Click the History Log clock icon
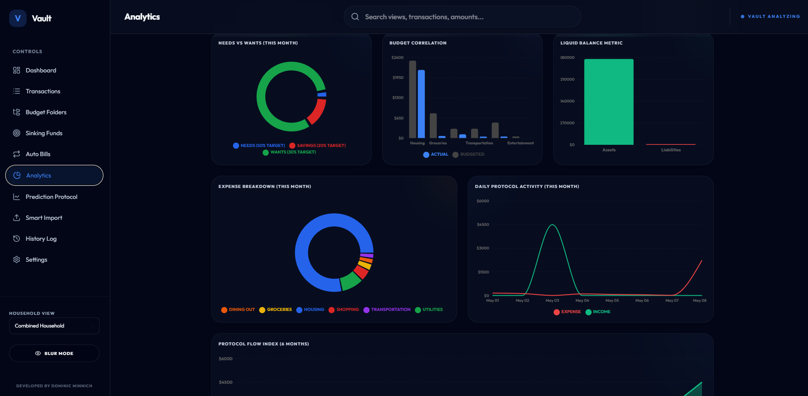This screenshot has width=808, height=396. tap(17, 239)
